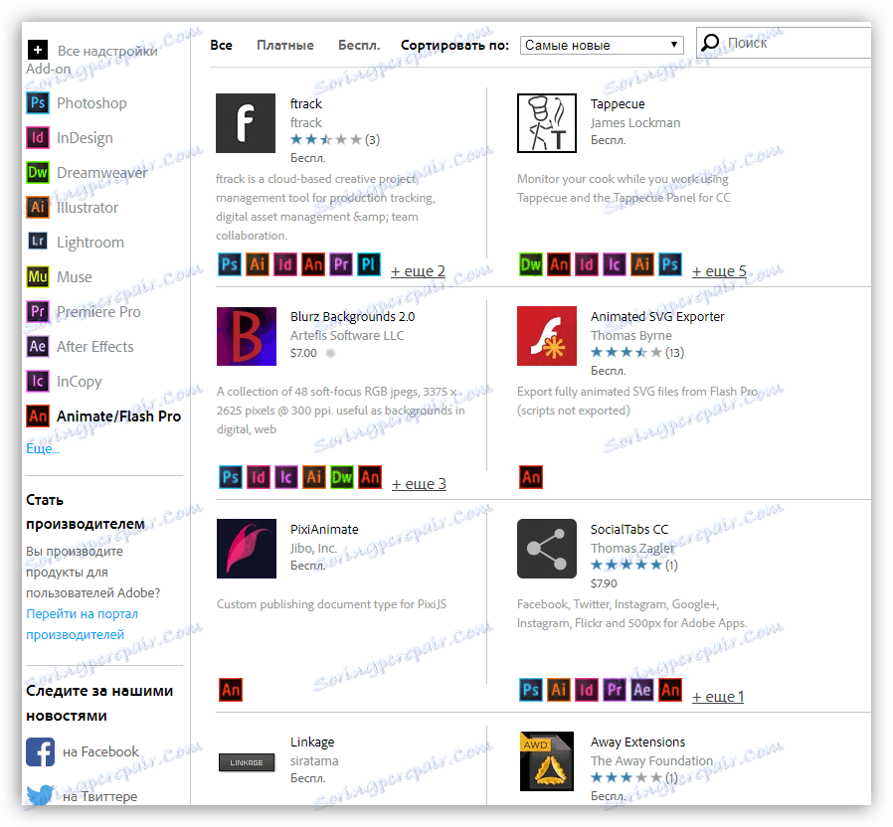The height and width of the screenshot is (827, 893).
Task: Open the Сортировать по dropdown
Action: click(602, 45)
